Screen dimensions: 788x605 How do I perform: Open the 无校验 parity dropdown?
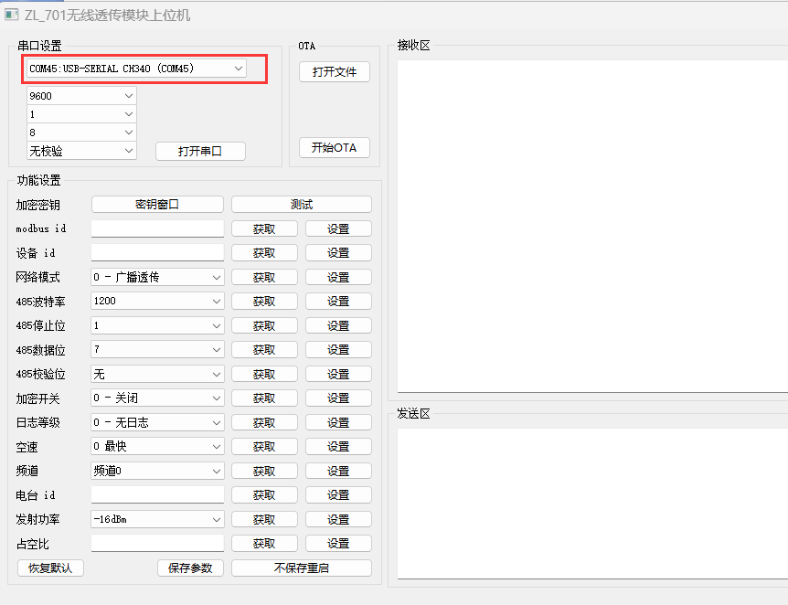point(81,151)
